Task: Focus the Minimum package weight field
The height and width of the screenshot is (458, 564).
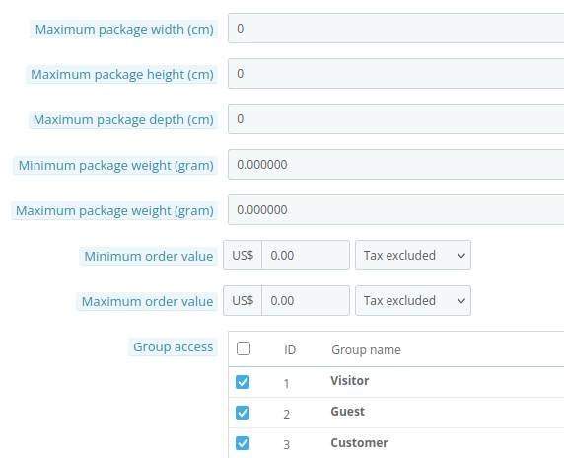Action: pos(396,164)
